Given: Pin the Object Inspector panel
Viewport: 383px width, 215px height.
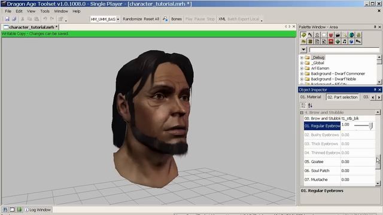Looking at the screenshot, I should (x=375, y=90).
